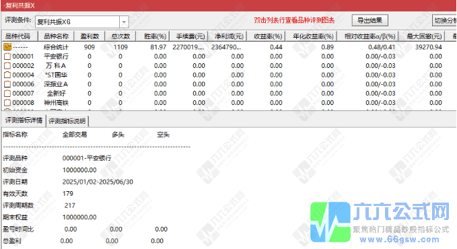Click the 909 profit count value

tap(90, 47)
